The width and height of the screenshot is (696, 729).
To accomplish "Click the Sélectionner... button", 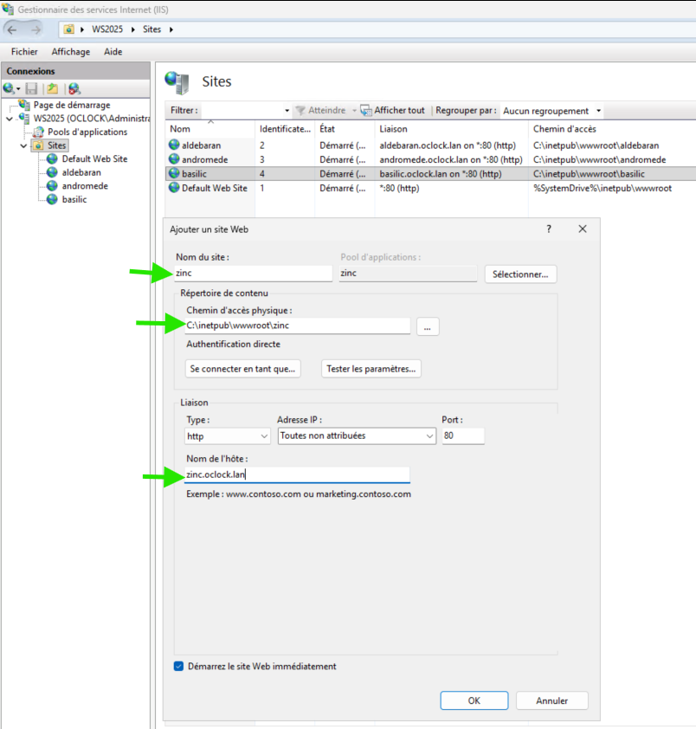I will tap(520, 274).
